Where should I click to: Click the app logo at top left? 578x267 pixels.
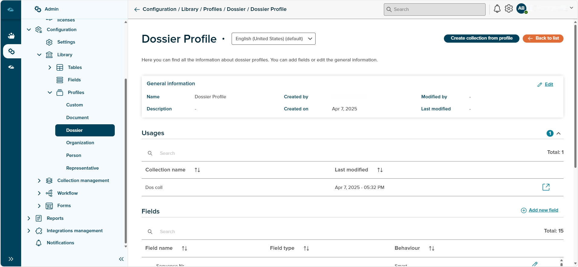click(x=11, y=9)
